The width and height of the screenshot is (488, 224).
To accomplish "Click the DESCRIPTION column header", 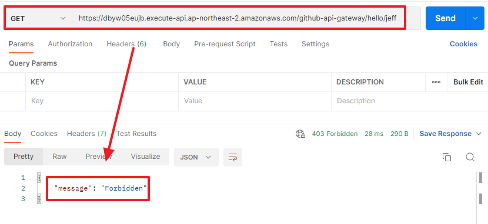I will [x=360, y=82].
